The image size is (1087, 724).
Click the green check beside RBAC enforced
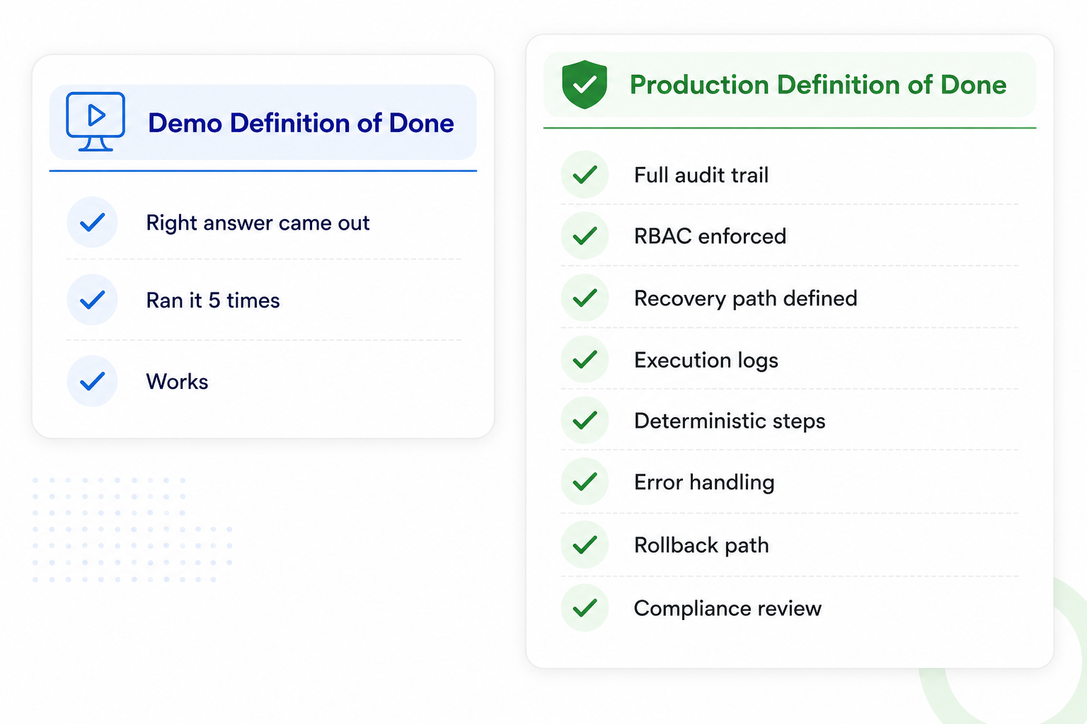pyautogui.click(x=585, y=235)
